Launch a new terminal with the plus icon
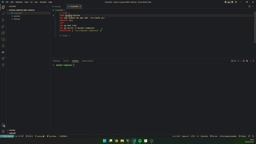This screenshot has width=256, height=144. click(x=238, y=61)
